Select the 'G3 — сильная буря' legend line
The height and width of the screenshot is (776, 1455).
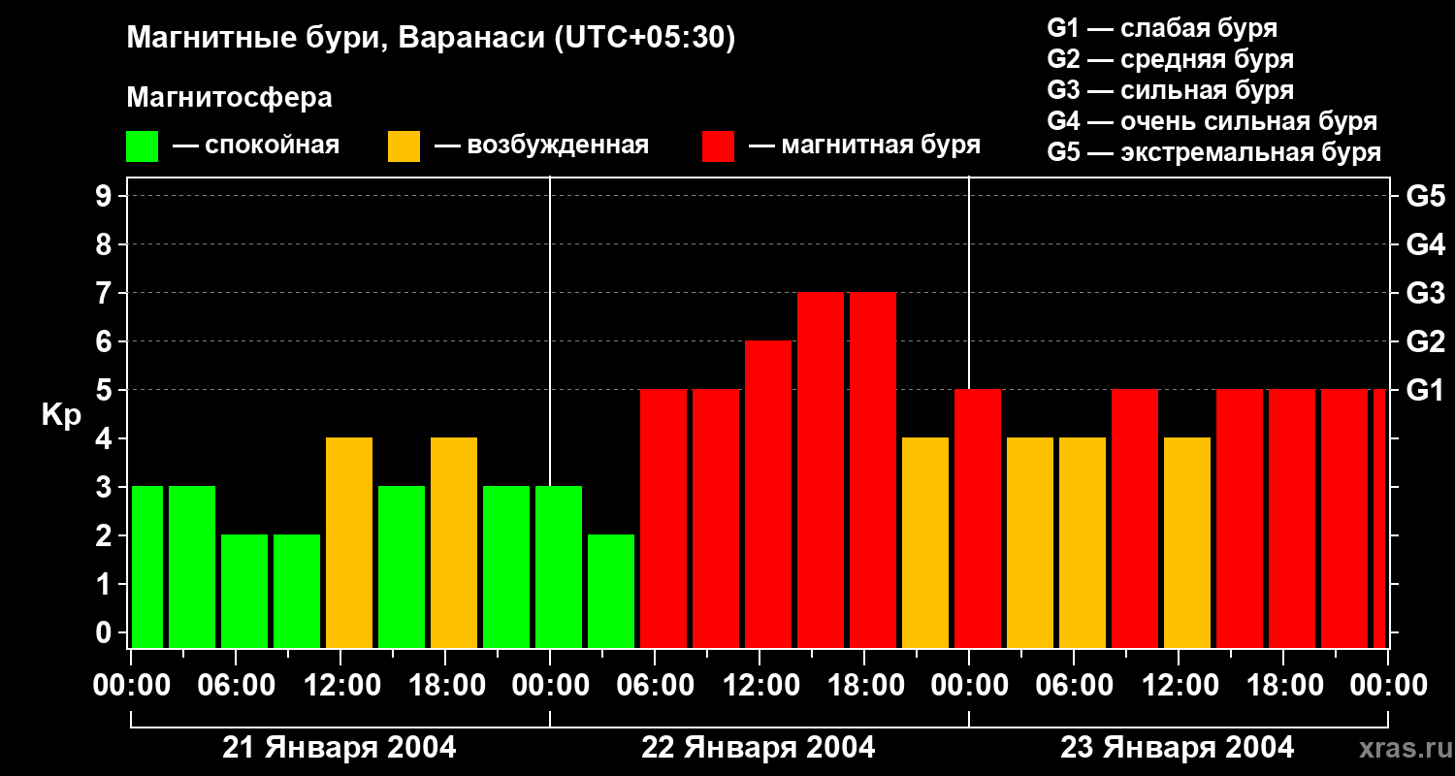point(1170,90)
